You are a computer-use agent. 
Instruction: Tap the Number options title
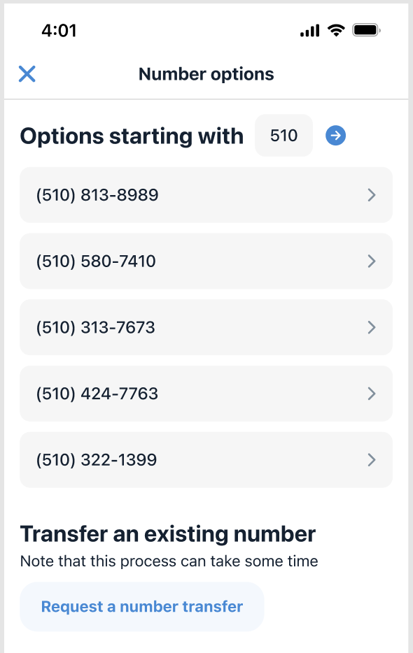pos(206,74)
